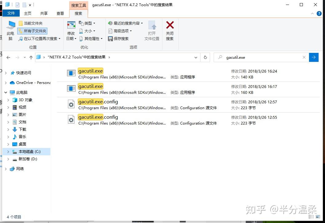Viewport: 325px width, 223px height.
Task: Set search scope to 此电脑
Action: click(x=10, y=30)
